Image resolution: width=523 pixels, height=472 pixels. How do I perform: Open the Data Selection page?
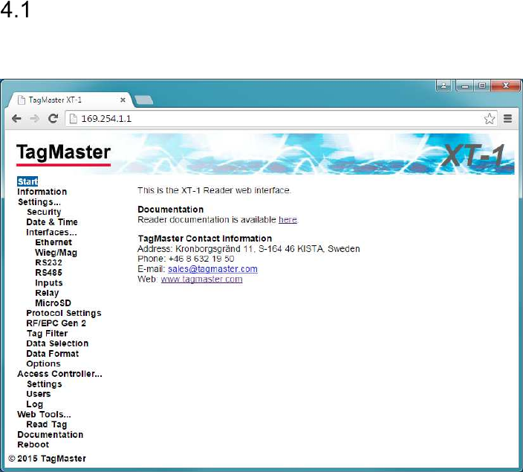click(x=57, y=343)
